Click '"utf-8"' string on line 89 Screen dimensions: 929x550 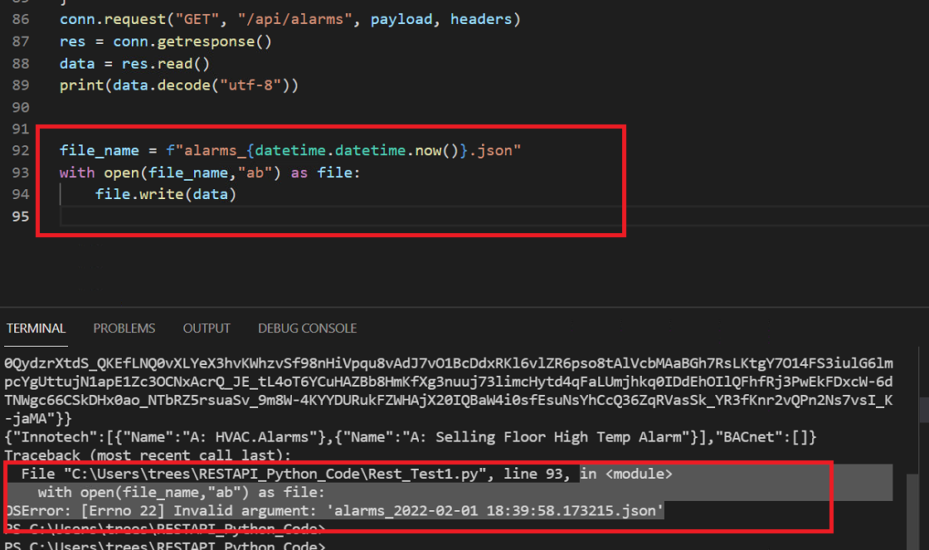point(250,85)
